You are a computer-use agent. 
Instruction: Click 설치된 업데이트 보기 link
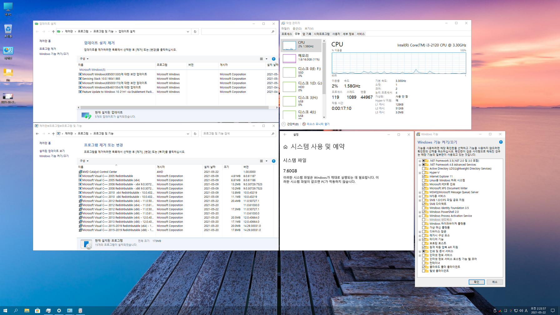click(x=52, y=151)
